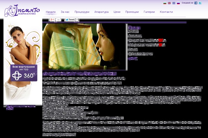Switch language using Greek flag icon
The height and width of the screenshot is (138, 208).
tap(174, 3)
